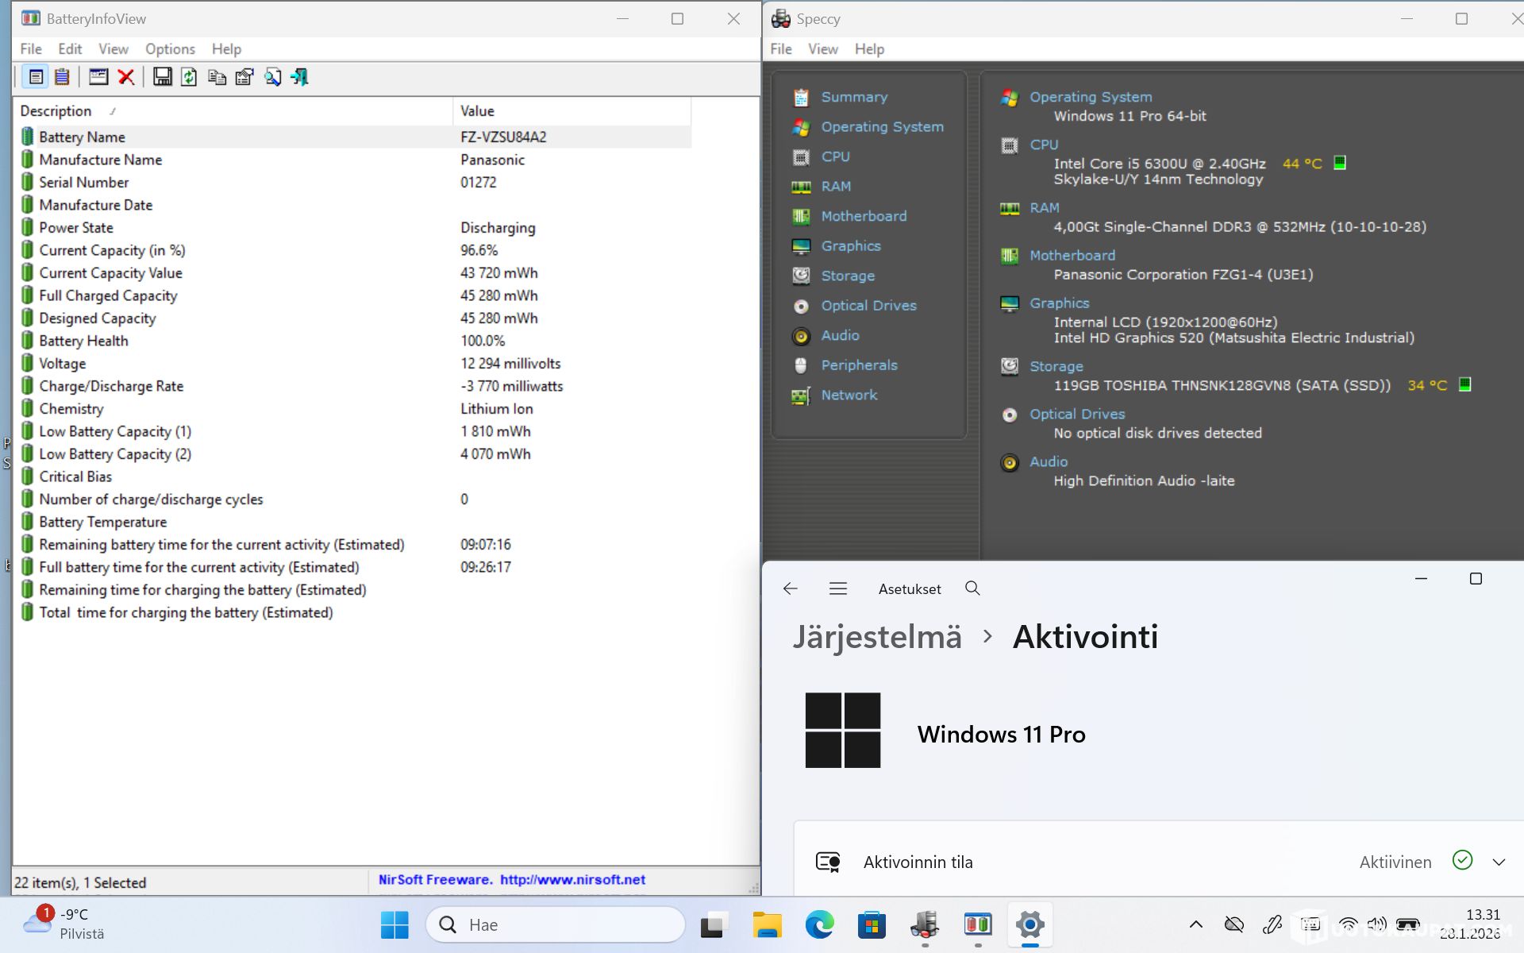The height and width of the screenshot is (953, 1524).
Task: Click the Järjestelmä breadcrumb in Settings
Action: coord(877,637)
